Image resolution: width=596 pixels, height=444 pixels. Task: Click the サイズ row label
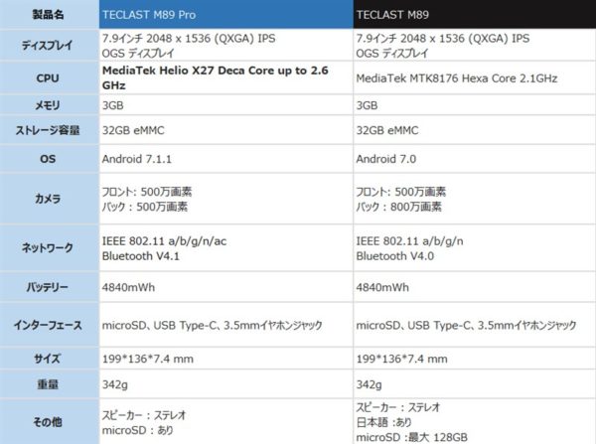tap(50, 359)
